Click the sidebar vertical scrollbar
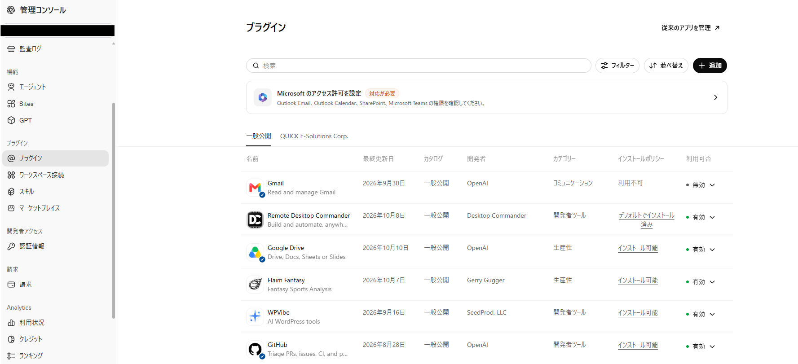Viewport: 798px width, 364px height. point(114,210)
